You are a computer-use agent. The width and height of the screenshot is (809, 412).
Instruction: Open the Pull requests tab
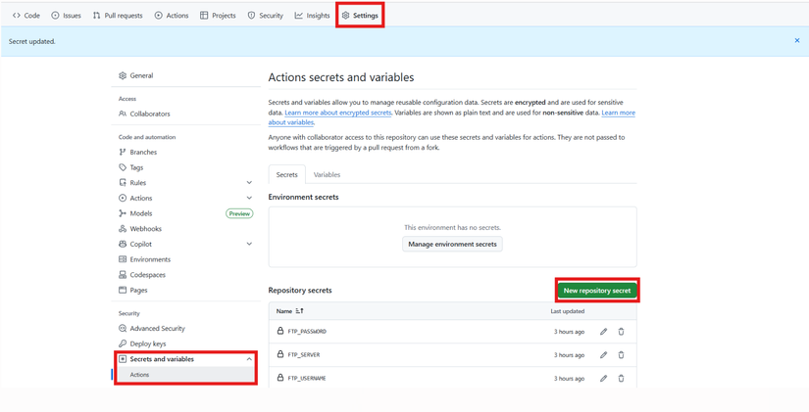pos(118,16)
